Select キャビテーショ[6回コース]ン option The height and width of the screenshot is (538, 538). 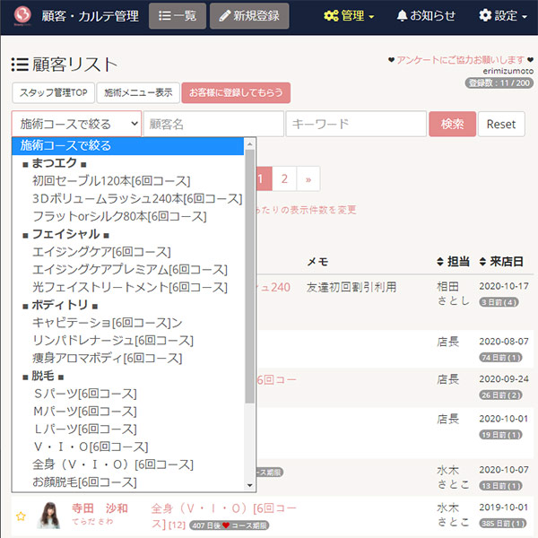coord(127,323)
